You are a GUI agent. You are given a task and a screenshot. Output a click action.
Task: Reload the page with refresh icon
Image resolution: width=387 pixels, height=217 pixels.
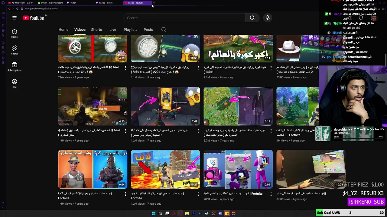point(17,8)
